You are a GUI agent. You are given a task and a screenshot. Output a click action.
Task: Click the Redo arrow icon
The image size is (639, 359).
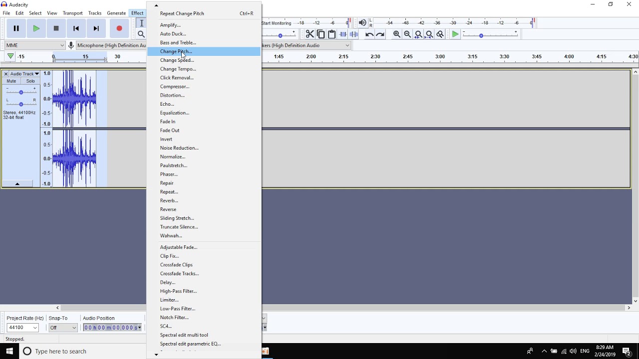(380, 34)
